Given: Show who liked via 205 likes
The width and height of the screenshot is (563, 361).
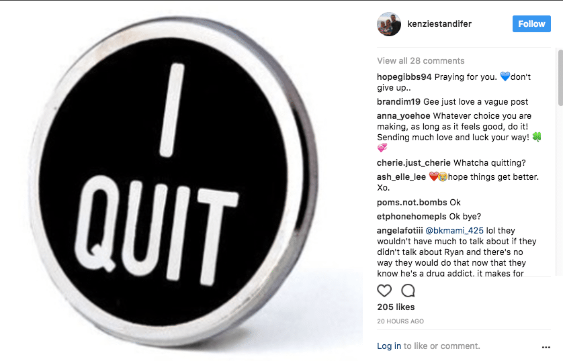Looking at the screenshot, I should (x=396, y=307).
